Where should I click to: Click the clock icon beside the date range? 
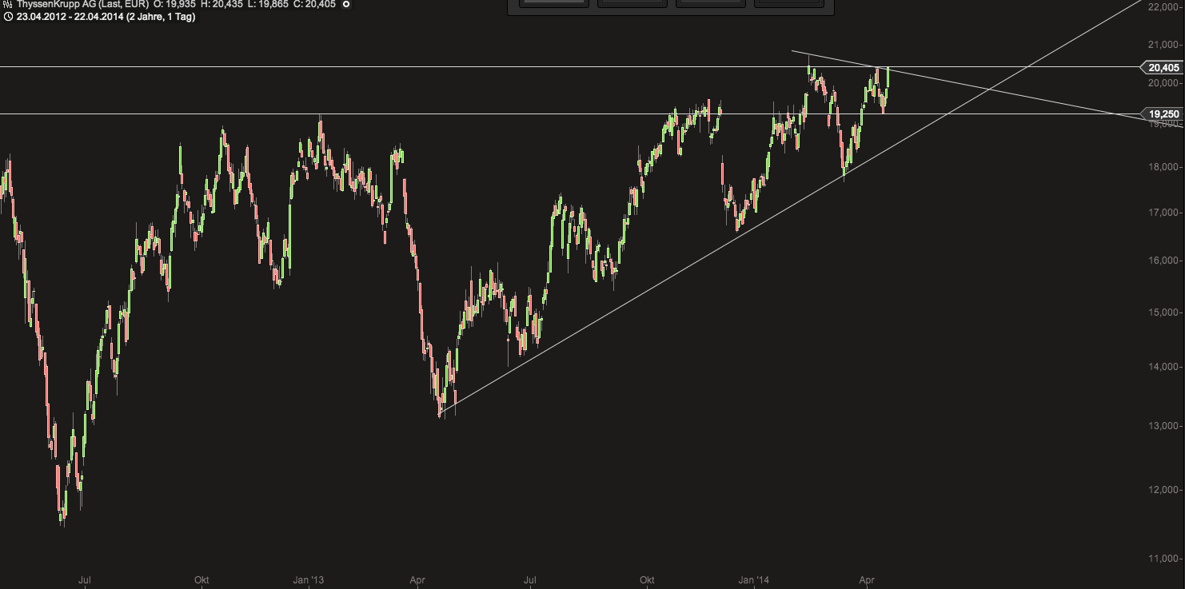tap(7, 17)
